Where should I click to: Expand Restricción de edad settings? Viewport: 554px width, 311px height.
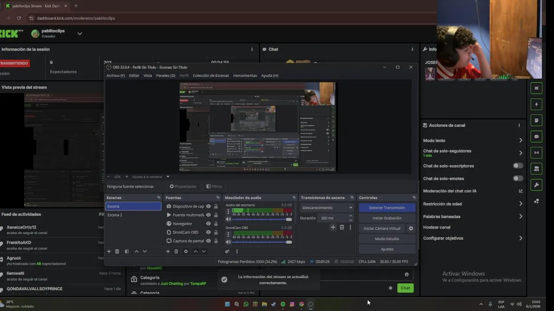tap(521, 204)
